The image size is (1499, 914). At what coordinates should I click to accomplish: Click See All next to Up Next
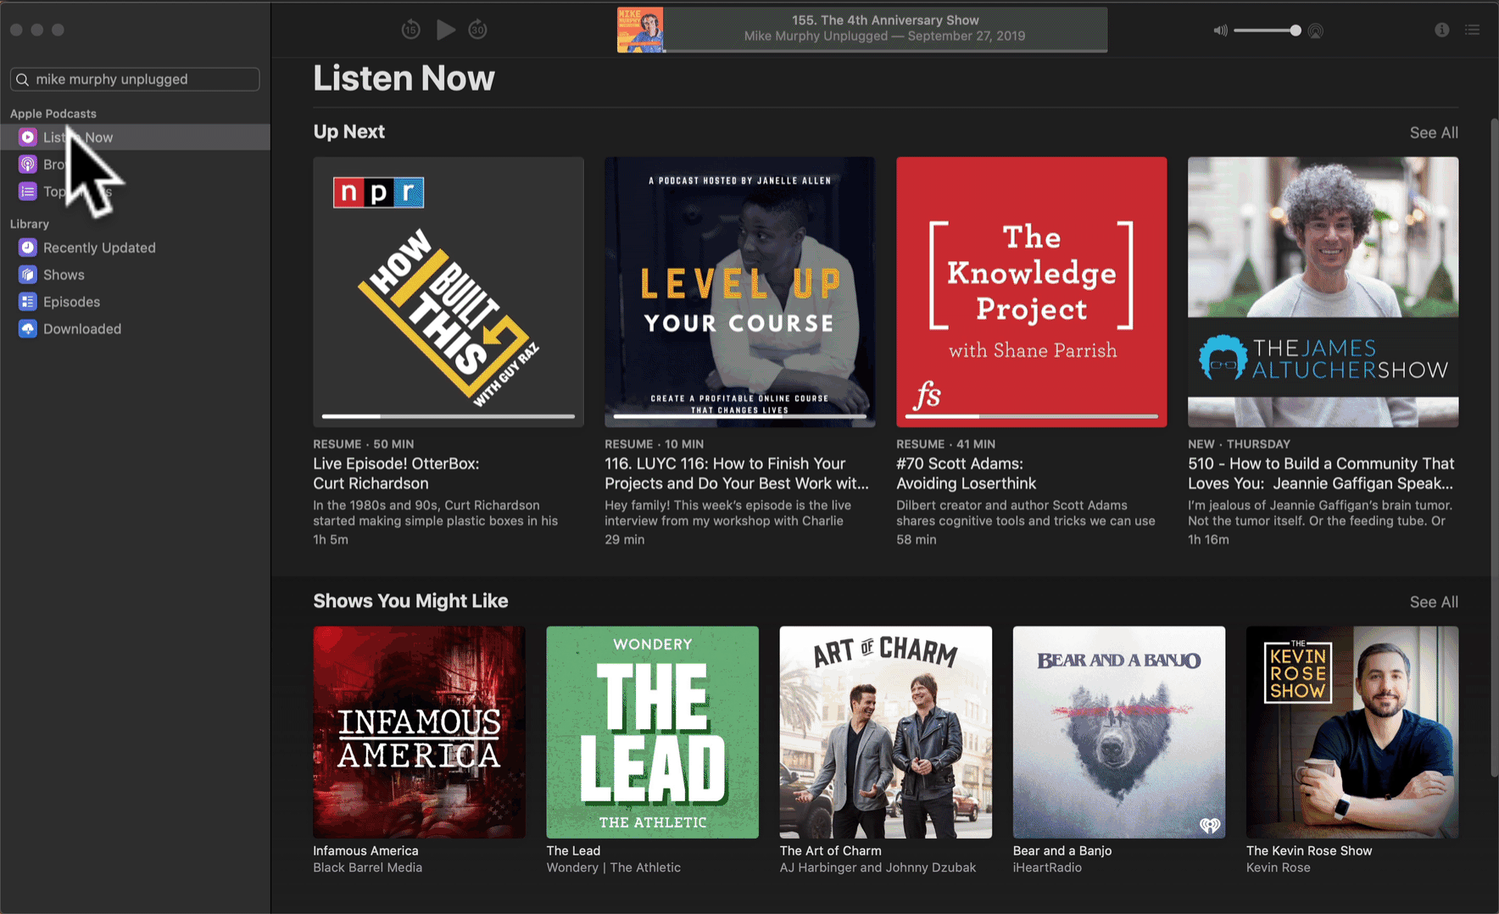click(1434, 132)
